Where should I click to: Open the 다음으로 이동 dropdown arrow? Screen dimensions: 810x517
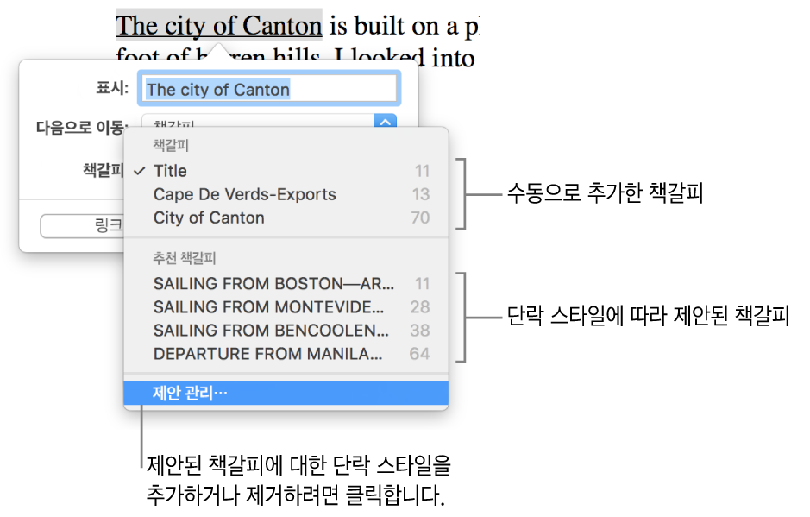pyautogui.click(x=386, y=121)
